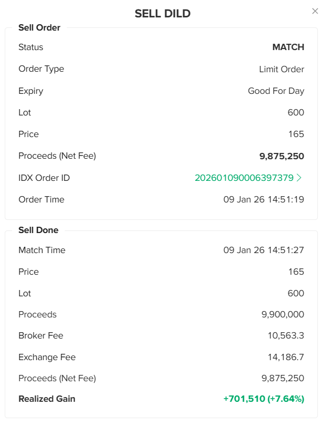Click the Good For Day expiry value

coord(276,91)
